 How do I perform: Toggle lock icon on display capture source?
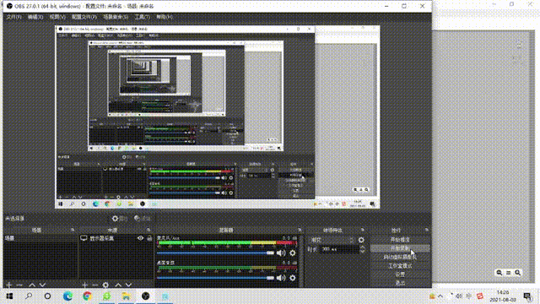149,238
